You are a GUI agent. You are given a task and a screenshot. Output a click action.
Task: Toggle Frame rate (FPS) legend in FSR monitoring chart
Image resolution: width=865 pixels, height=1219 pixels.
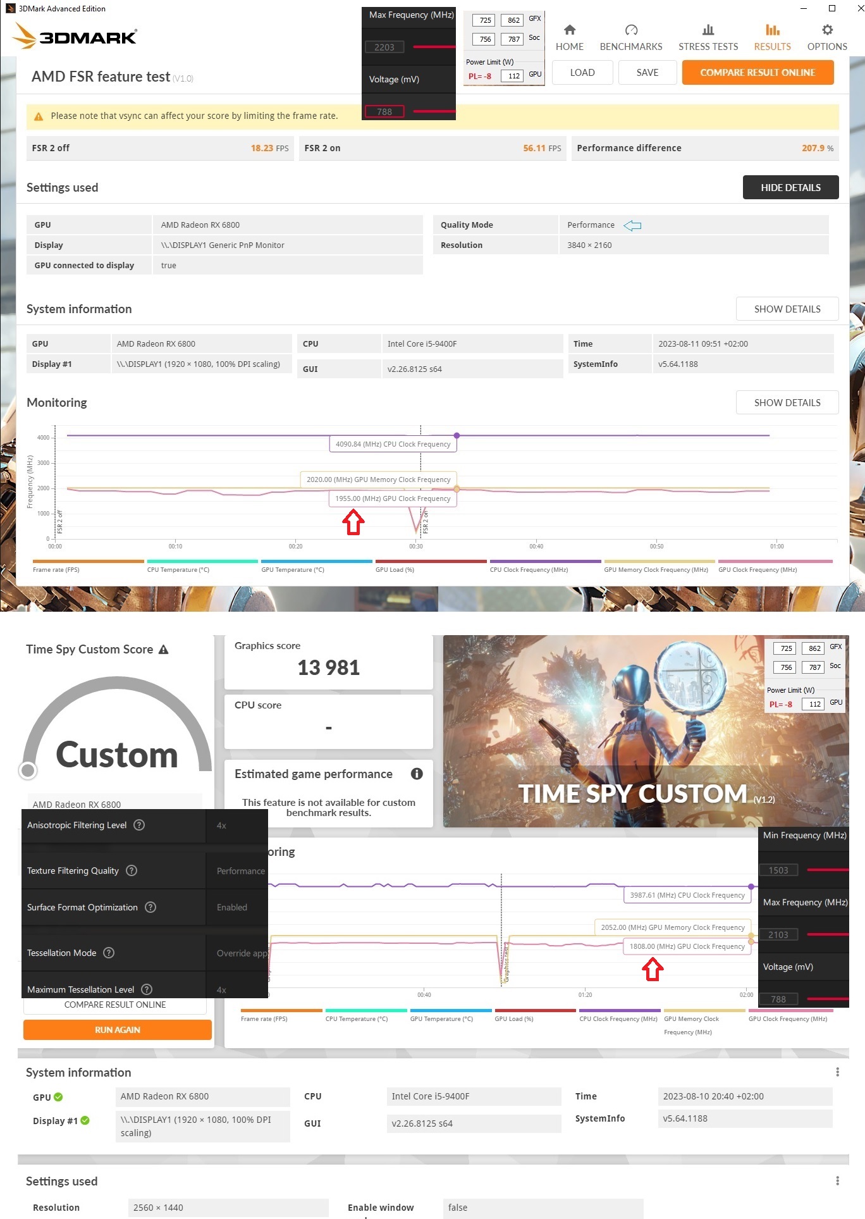coord(88,566)
